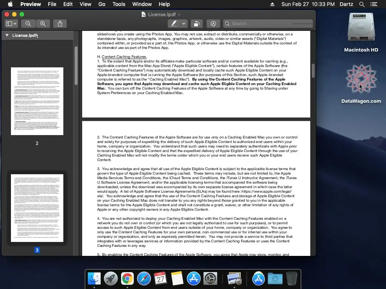Viewport: 386px width, 289px height.
Task: Open the Edit menu
Action: tap(68, 4)
